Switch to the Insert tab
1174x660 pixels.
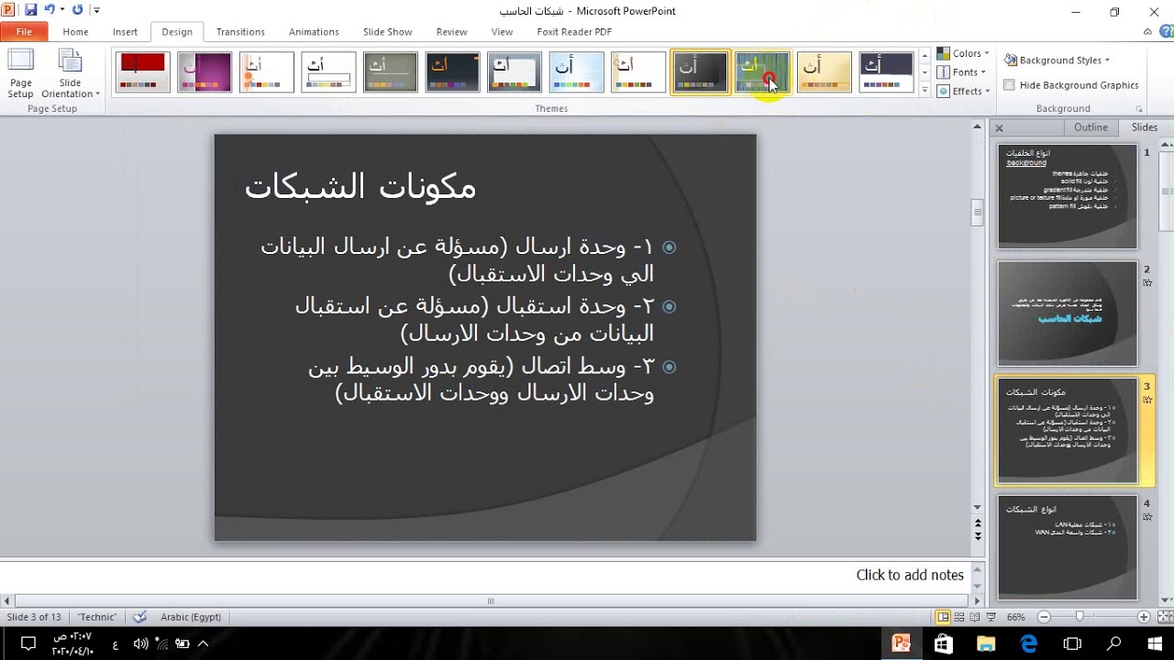(x=125, y=31)
